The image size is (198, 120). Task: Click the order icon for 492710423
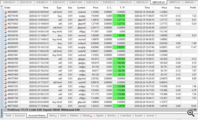[5, 24]
